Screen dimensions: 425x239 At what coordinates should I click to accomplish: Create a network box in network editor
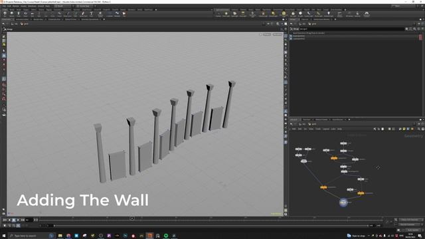408,129
